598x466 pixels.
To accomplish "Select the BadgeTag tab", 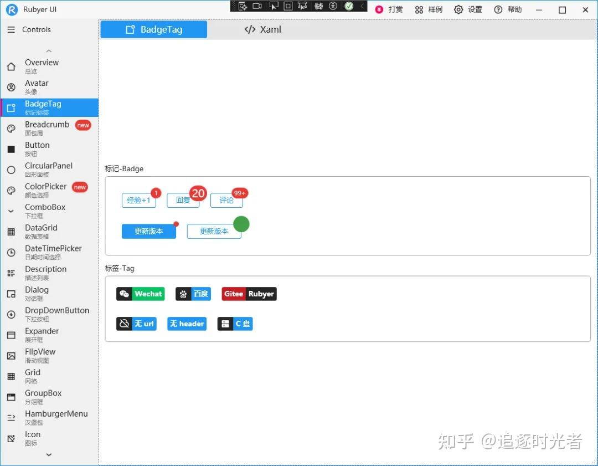I will pyautogui.click(x=153, y=29).
